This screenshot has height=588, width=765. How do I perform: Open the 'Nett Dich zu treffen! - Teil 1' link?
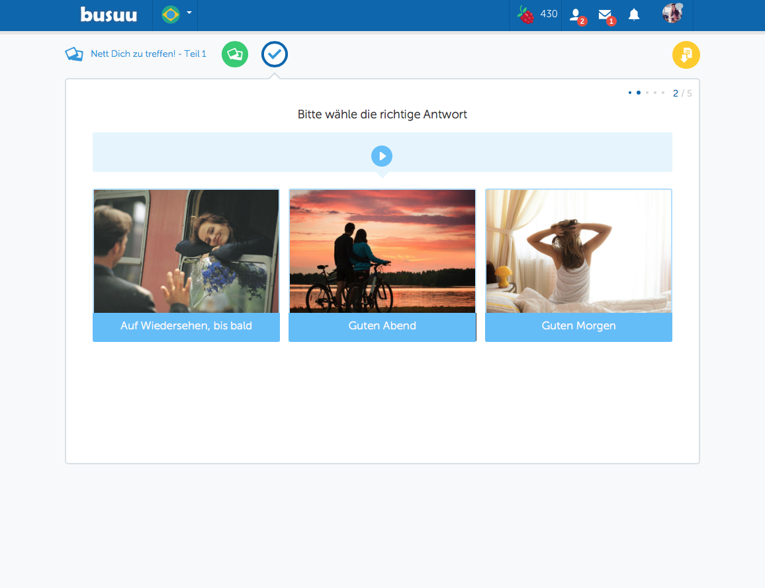[148, 54]
